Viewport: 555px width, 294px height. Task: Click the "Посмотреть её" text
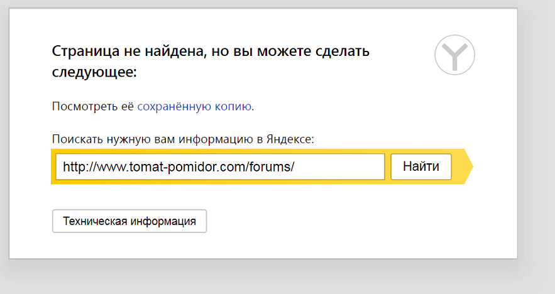tap(92, 106)
